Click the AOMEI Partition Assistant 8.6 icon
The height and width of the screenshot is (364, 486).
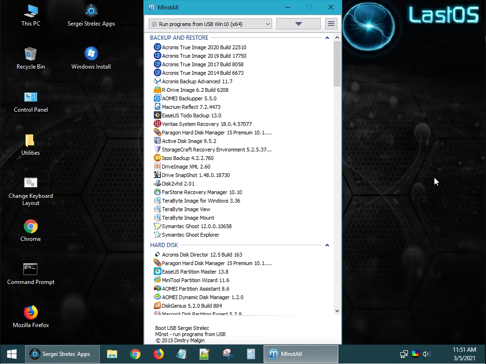click(x=158, y=289)
